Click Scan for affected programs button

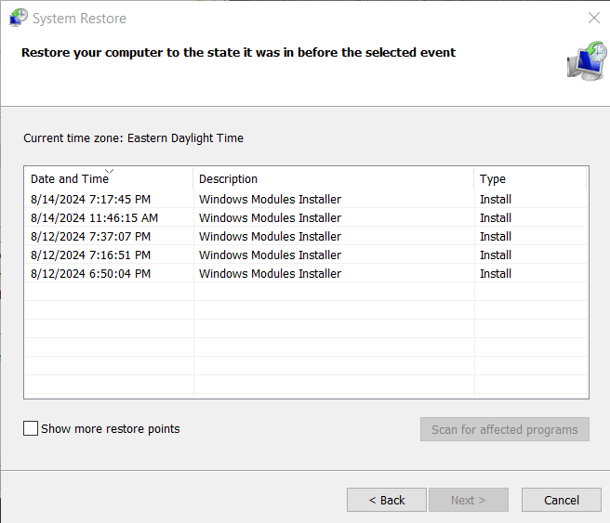[505, 429]
